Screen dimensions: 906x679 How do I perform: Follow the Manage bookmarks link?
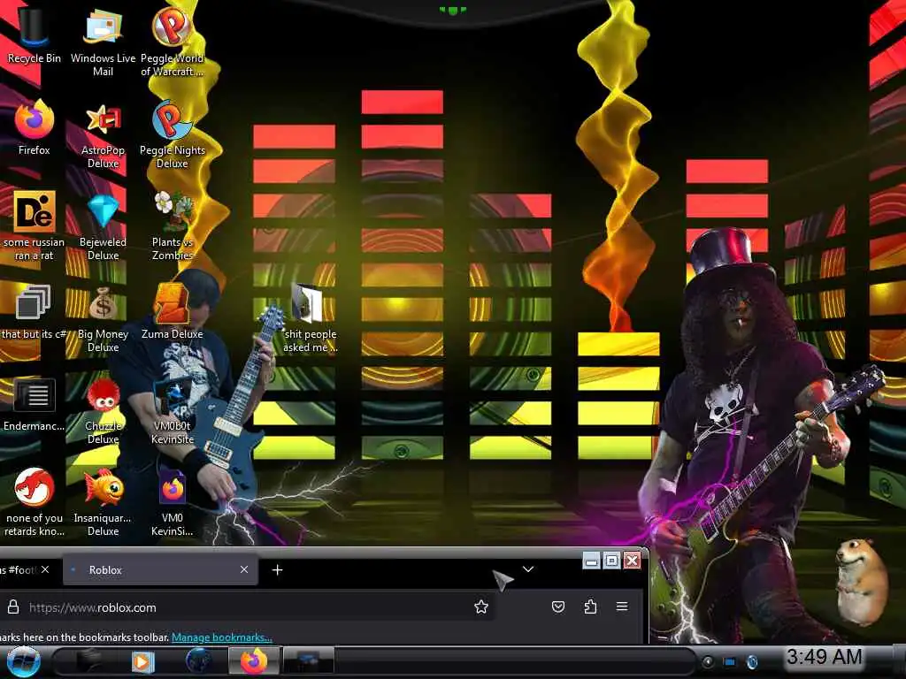[222, 637]
